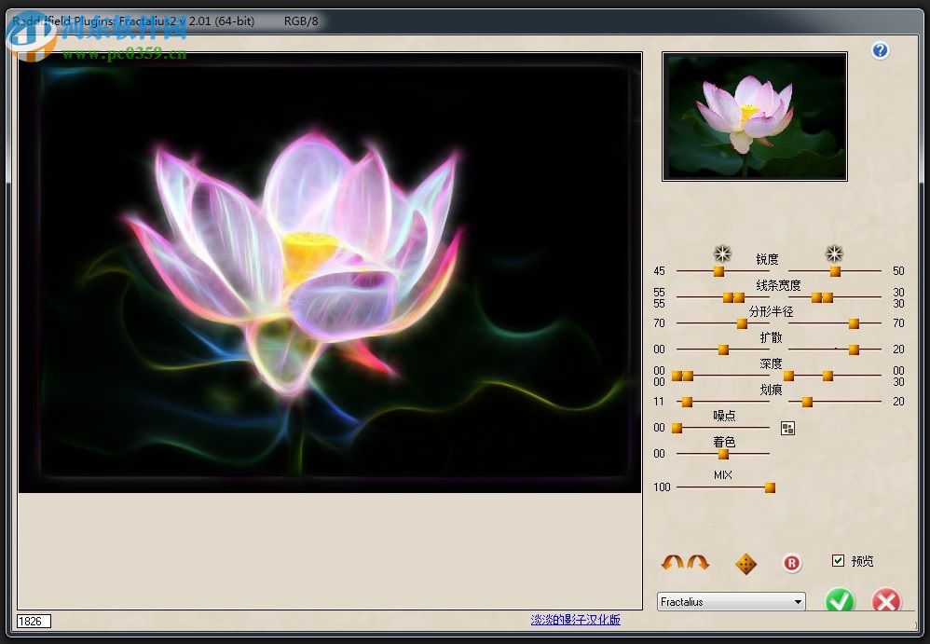Open the help question-mark icon
This screenshot has height=644, width=930.
pos(881,50)
